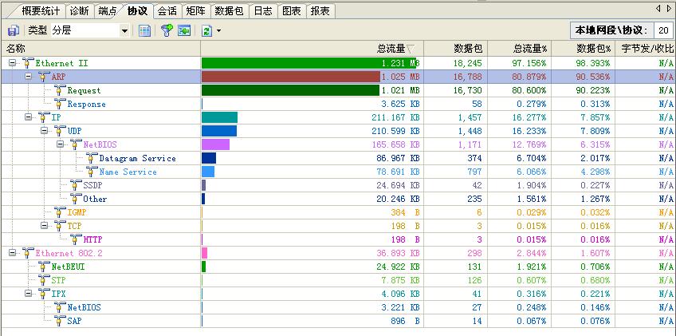The height and width of the screenshot is (336, 676).
Task: Click icon of NetBIOS under UDP
Action: 76,144
